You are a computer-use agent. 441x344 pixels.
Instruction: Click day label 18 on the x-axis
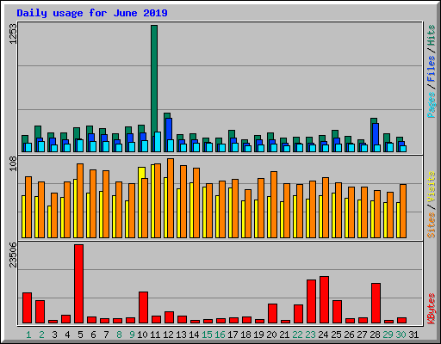pos(245,335)
